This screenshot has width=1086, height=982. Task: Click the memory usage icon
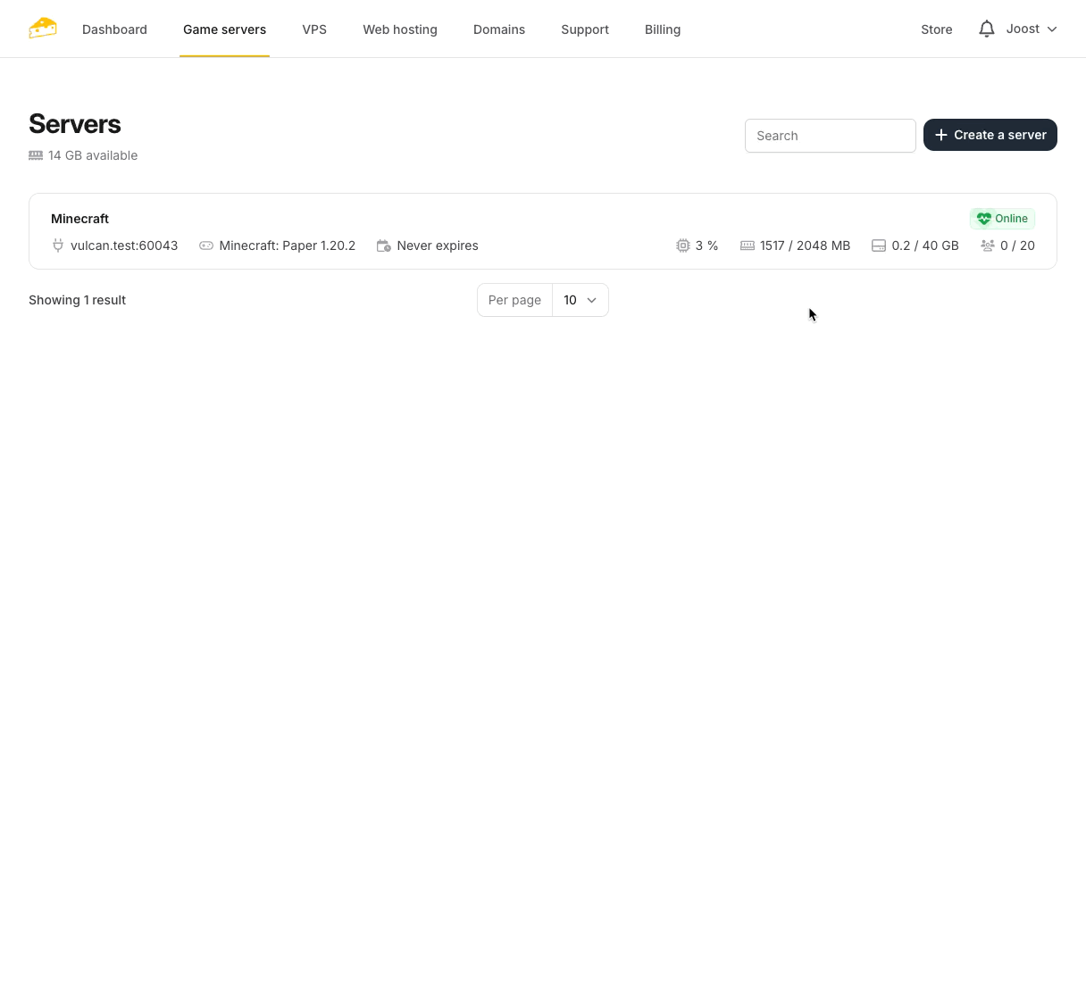coord(748,245)
